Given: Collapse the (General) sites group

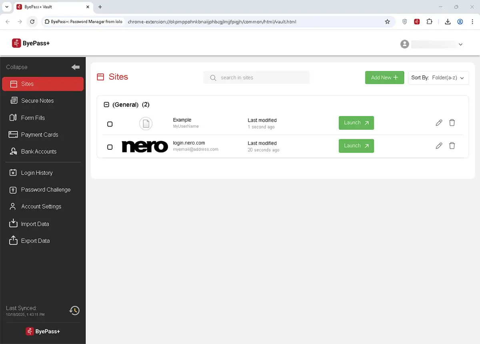Looking at the screenshot, I should coord(106,104).
